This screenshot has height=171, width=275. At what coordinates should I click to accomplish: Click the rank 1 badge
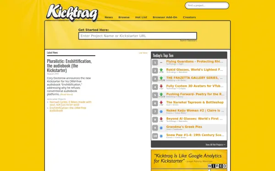(x=155, y=62)
